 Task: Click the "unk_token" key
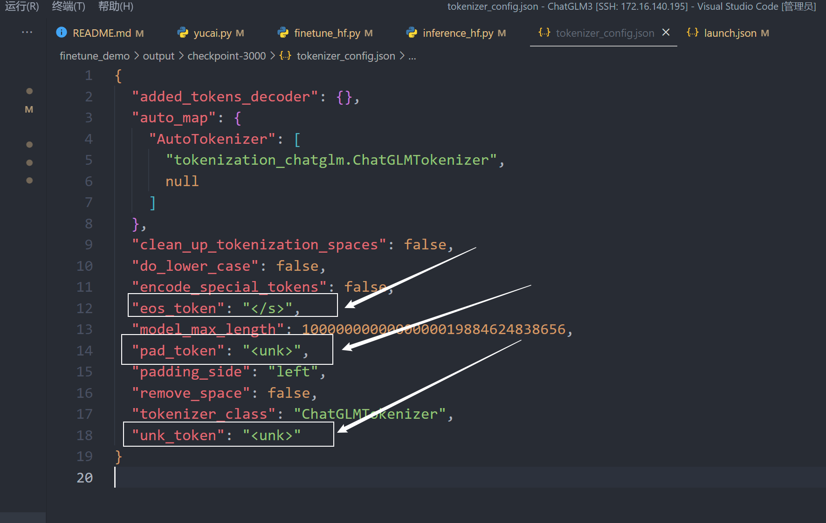tap(178, 435)
